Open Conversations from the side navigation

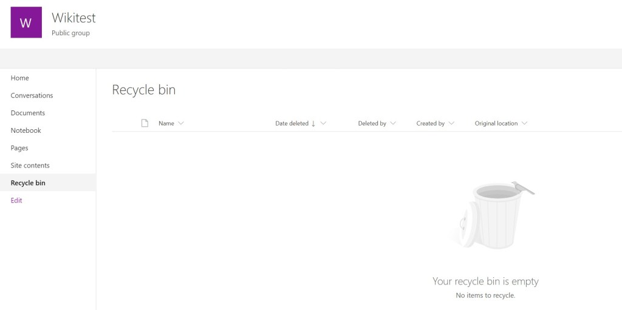point(32,96)
